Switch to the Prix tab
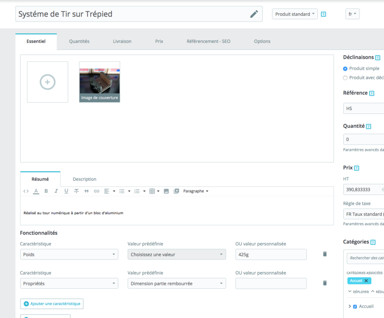This screenshot has height=318, width=384. point(159,42)
